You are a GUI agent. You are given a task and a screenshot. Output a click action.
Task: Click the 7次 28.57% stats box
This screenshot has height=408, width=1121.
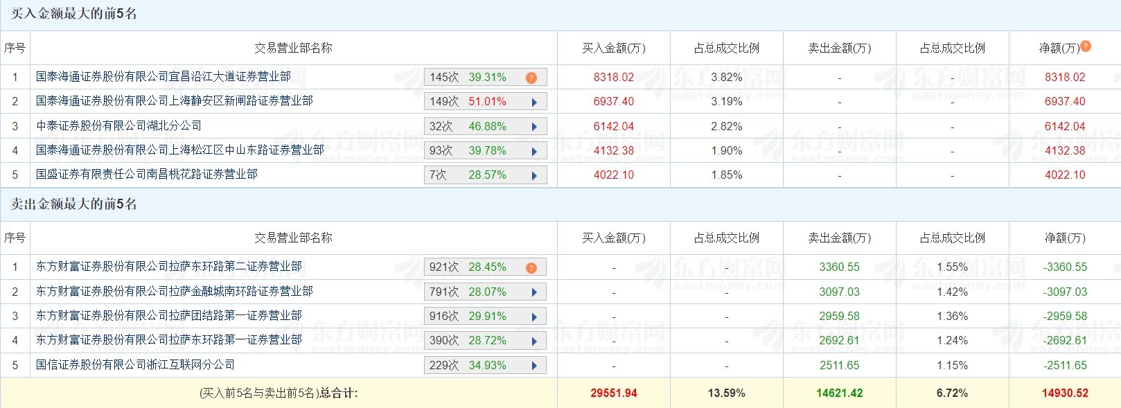coord(486,175)
